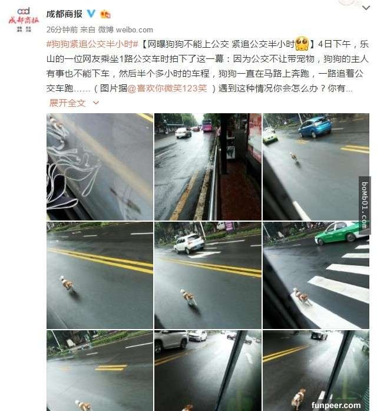The height and width of the screenshot is (411, 377).
Task: Open first photo with umbrella on bus
Action: pyautogui.click(x=100, y=167)
